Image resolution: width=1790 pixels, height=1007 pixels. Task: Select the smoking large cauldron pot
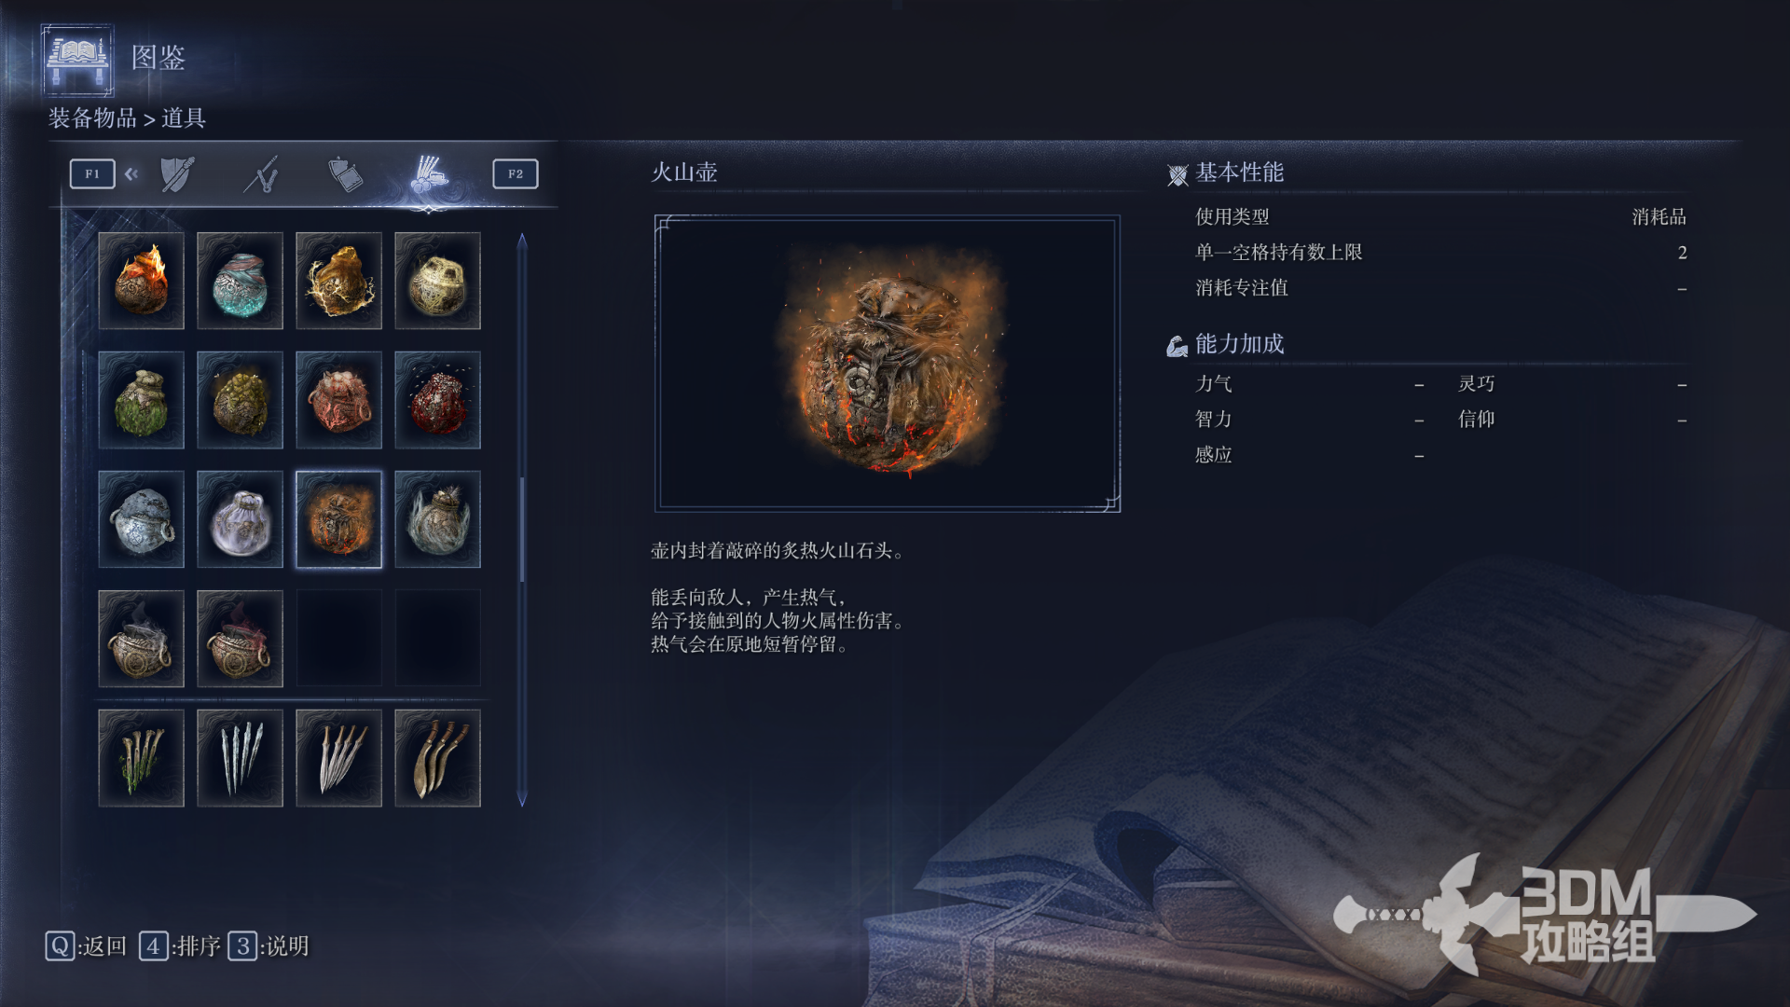coord(141,639)
